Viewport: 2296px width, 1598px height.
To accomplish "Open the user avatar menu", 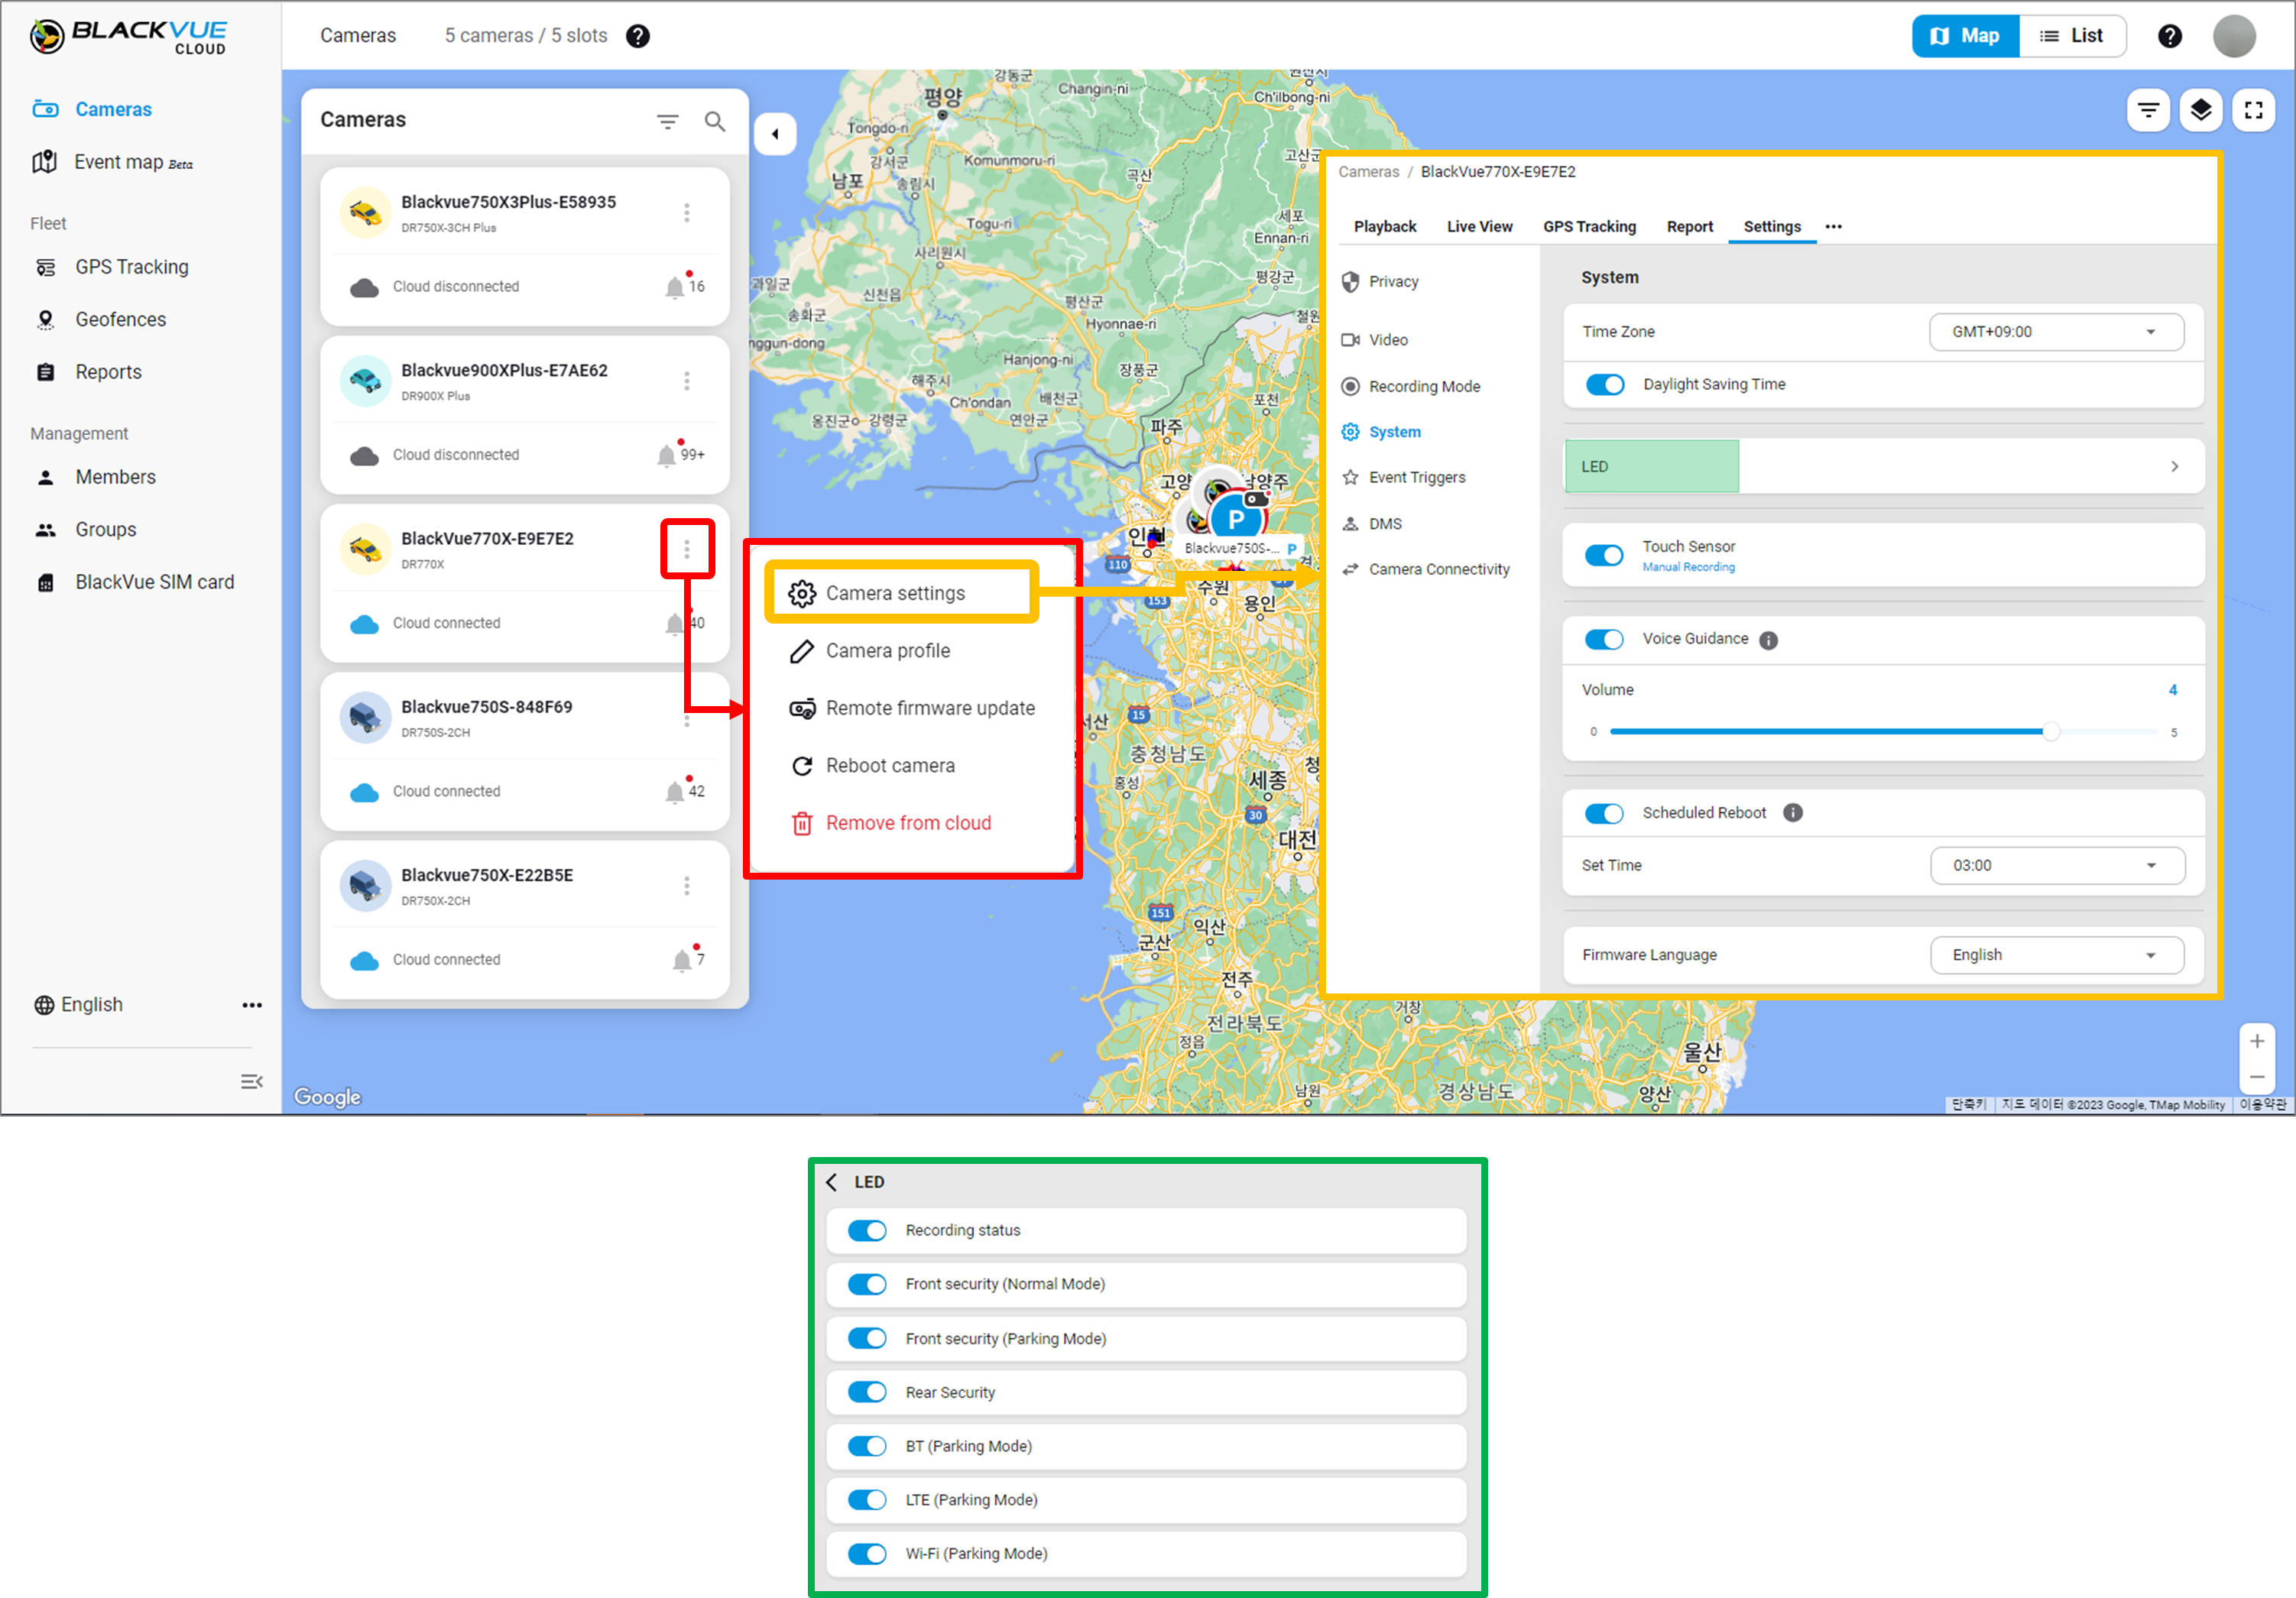I will [x=2234, y=36].
